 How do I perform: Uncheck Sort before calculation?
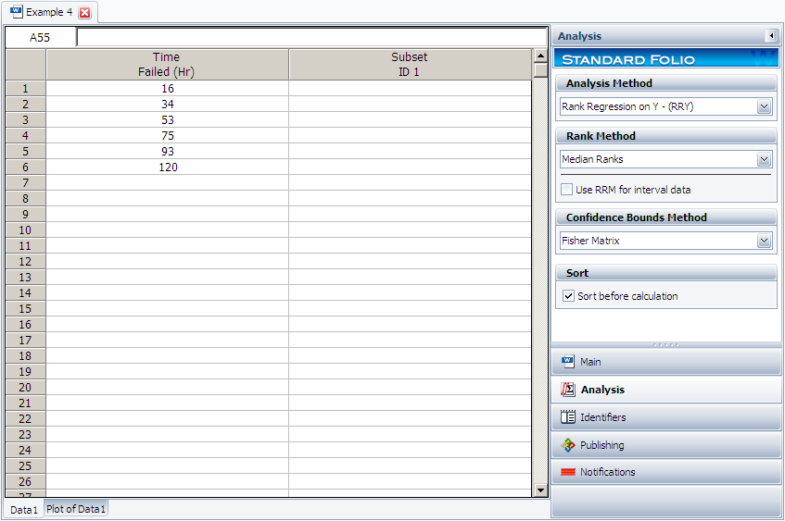568,296
